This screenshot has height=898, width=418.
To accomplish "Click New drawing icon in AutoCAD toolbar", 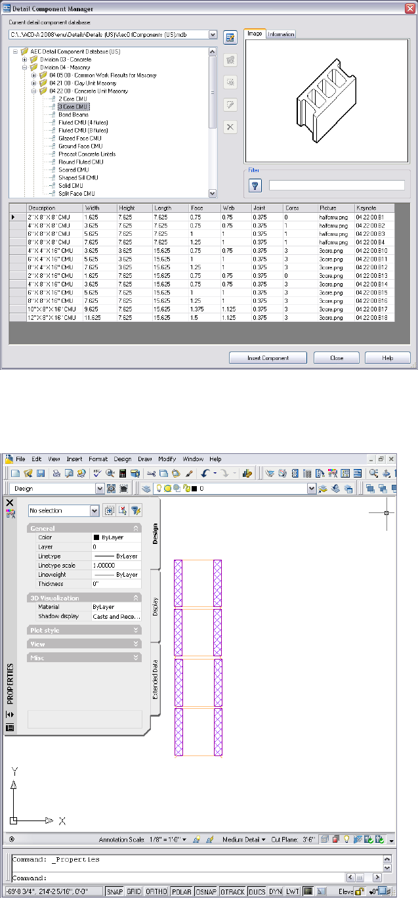I will (x=16, y=472).
